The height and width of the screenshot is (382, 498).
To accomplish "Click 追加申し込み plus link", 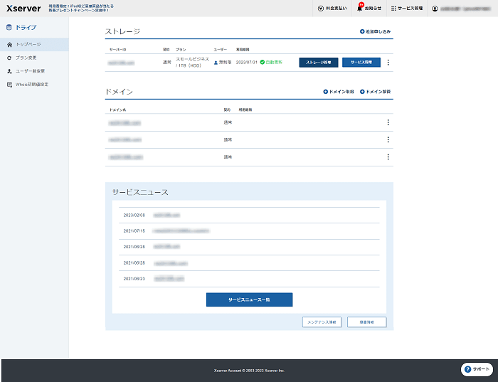I will coord(376,32).
